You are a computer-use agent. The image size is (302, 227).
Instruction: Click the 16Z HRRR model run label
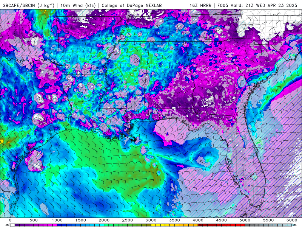pyautogui.click(x=200, y=5)
